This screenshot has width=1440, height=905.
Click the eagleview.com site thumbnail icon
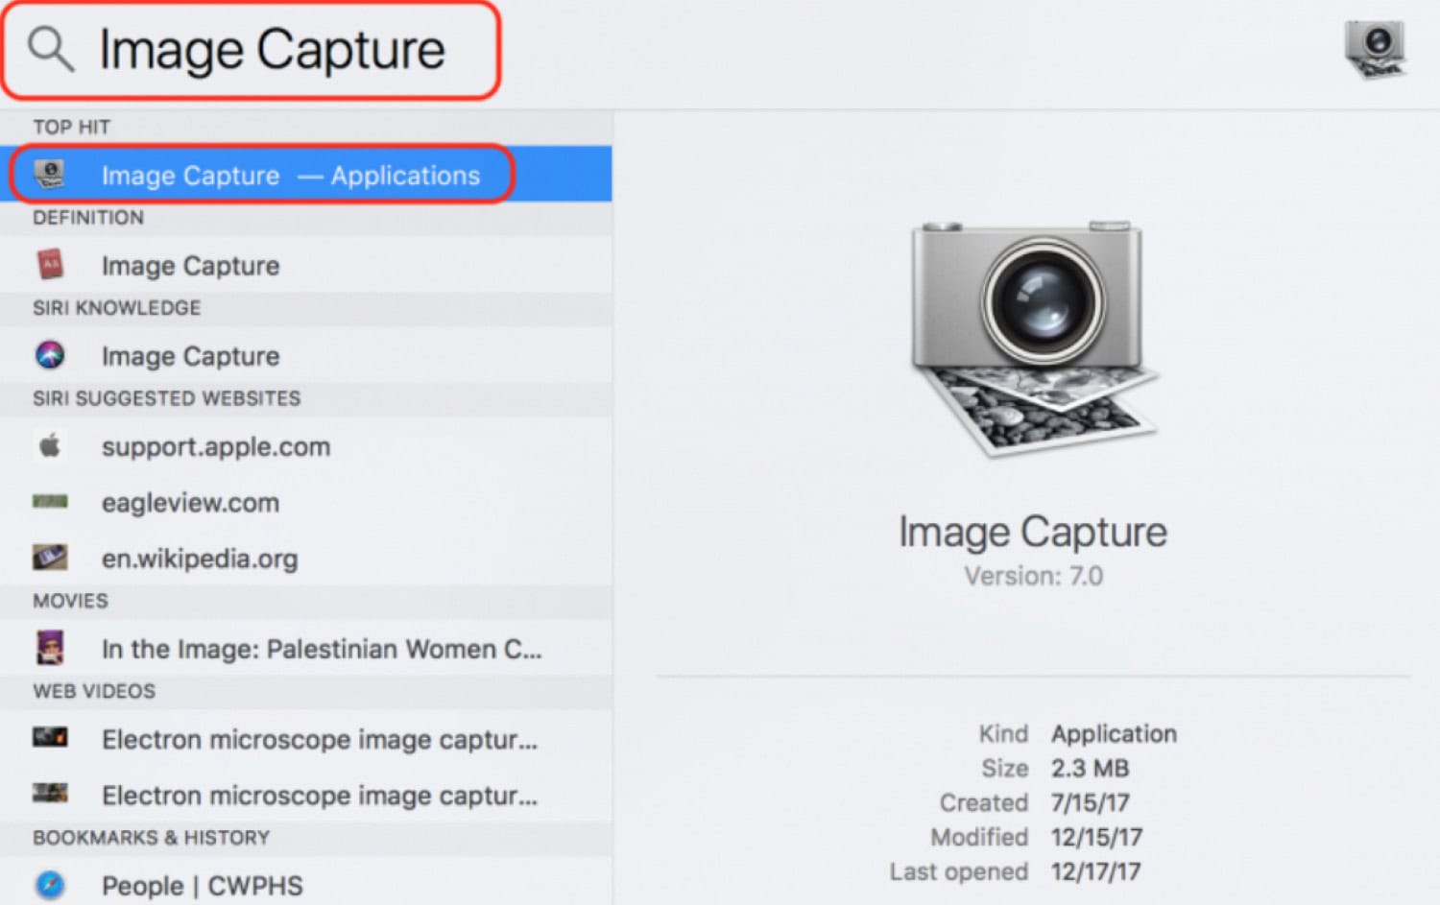click(50, 501)
